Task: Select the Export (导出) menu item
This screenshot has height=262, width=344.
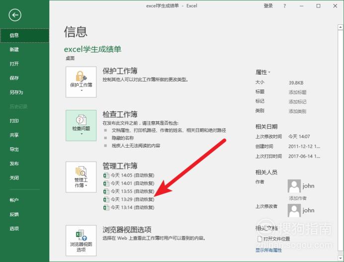Action: (24, 150)
